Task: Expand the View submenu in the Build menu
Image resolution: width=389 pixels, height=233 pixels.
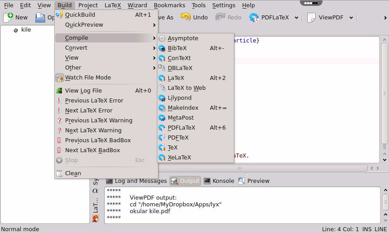Action: point(106,58)
